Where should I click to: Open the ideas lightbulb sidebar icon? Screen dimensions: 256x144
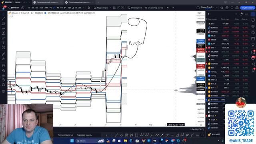point(253,45)
